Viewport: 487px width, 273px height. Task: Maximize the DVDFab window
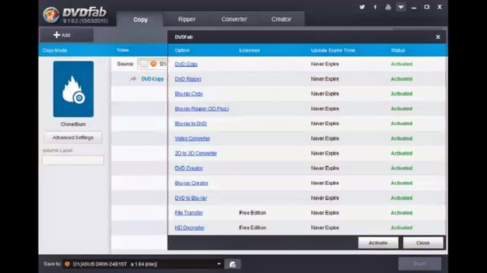[x=427, y=7]
